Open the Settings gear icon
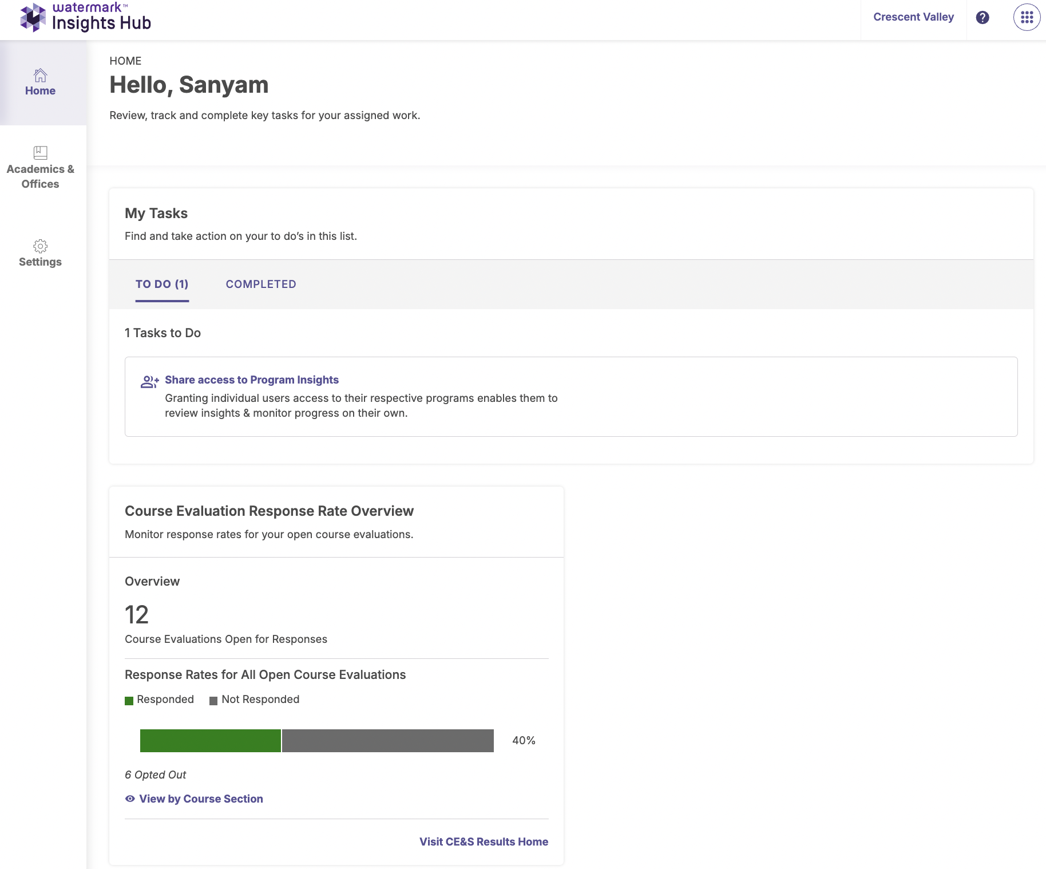 (40, 246)
